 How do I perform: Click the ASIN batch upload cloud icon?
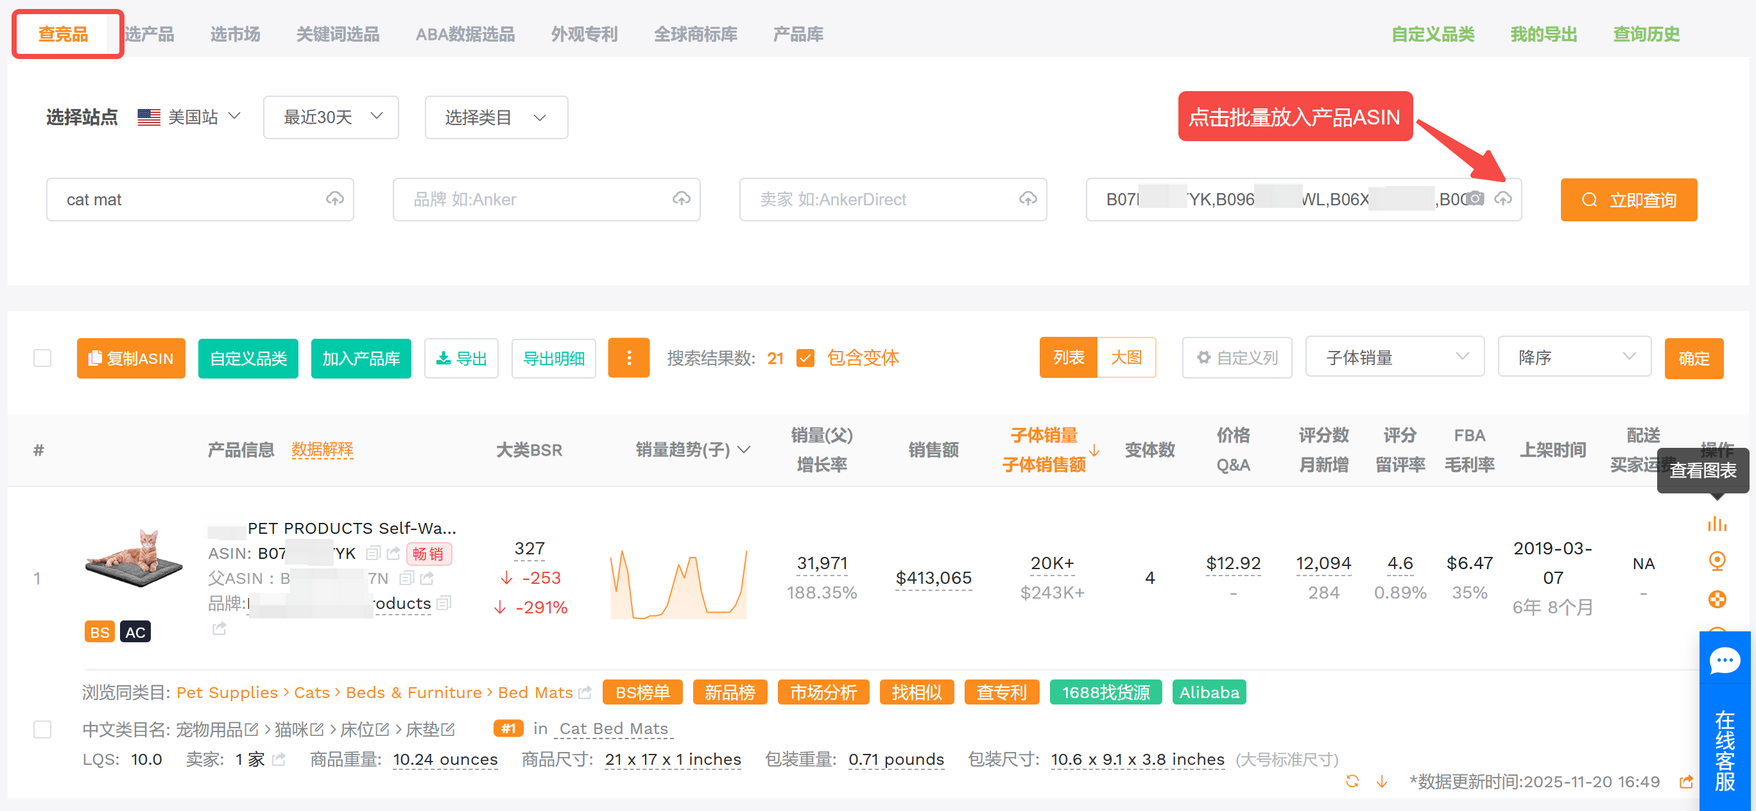pos(1502,199)
